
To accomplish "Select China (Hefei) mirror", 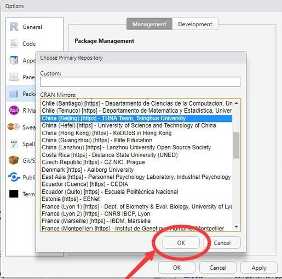I will [137, 125].
